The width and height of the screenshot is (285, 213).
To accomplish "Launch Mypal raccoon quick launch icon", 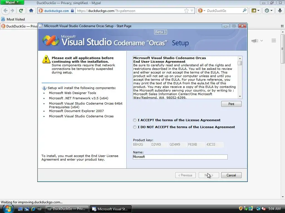I will [x=39, y=209].
